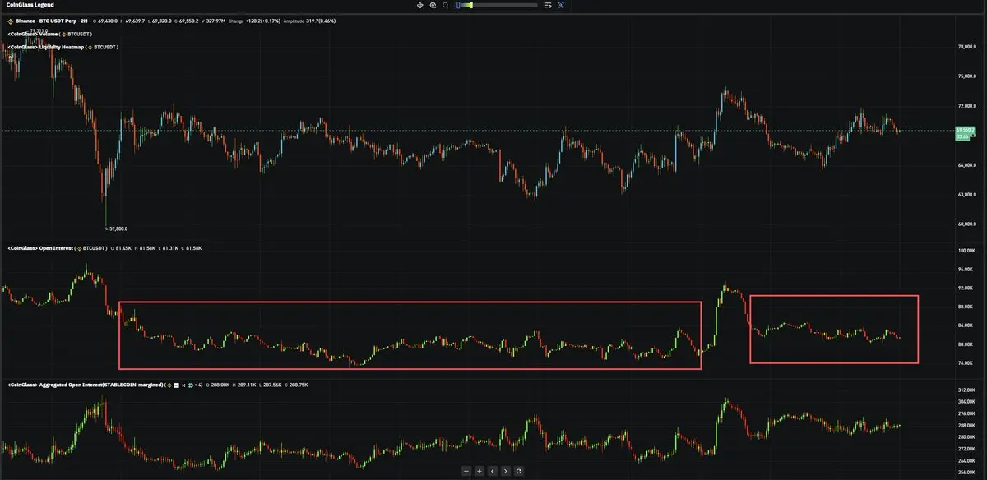Image resolution: width=987 pixels, height=480 pixels.
Task: Open the chart list settings icon
Action: 549,5
